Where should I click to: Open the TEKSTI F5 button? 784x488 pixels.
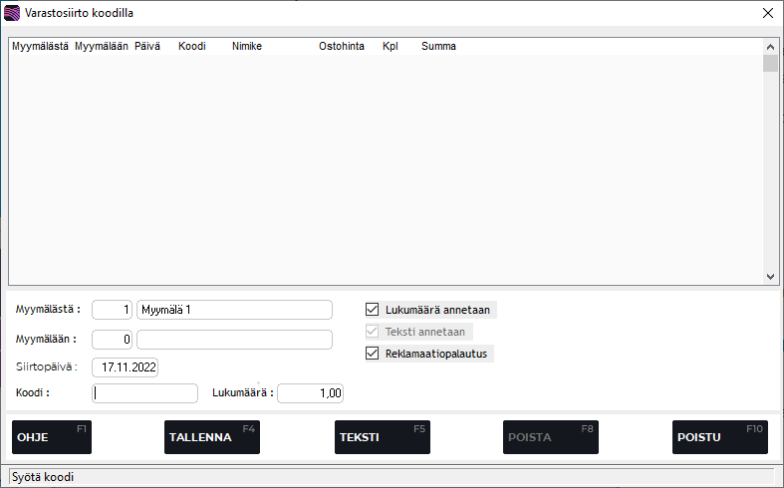[383, 437]
